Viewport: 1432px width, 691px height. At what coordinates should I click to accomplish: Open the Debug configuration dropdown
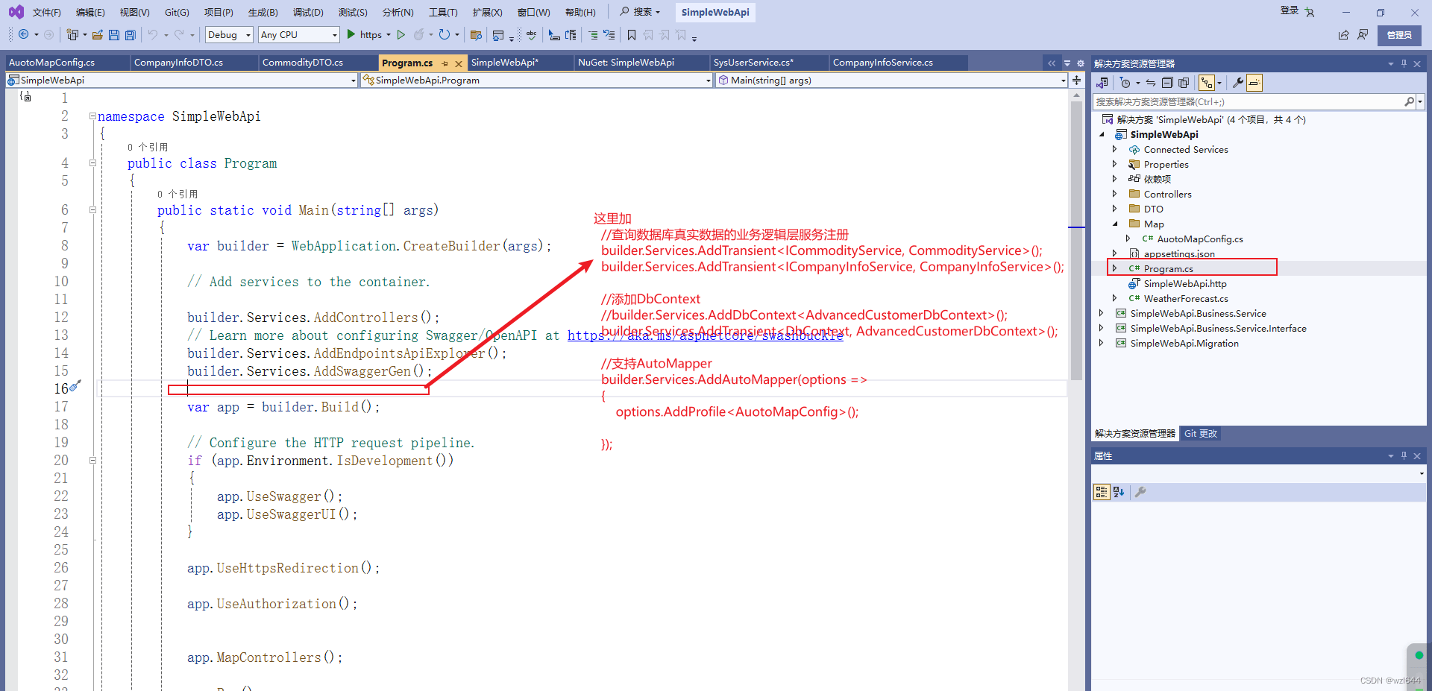click(x=229, y=35)
